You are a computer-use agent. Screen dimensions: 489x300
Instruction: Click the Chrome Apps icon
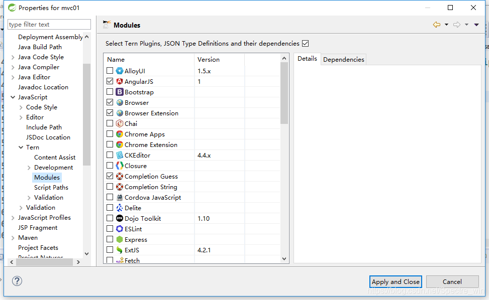click(x=120, y=134)
